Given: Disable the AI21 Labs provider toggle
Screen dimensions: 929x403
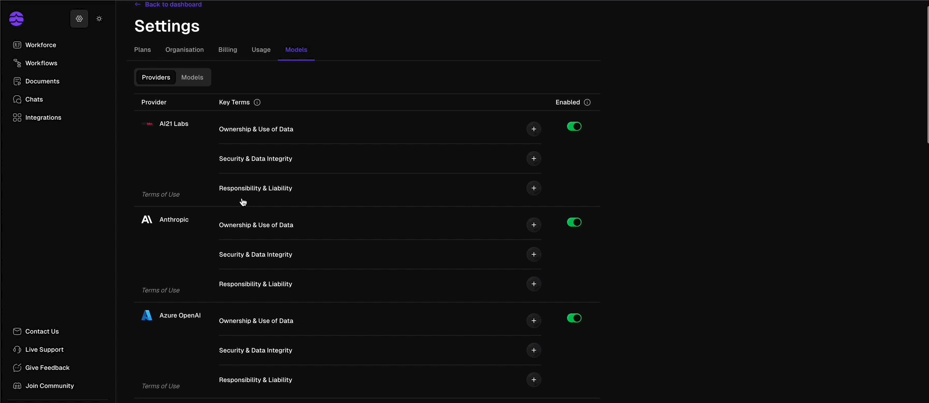Looking at the screenshot, I should tap(574, 126).
